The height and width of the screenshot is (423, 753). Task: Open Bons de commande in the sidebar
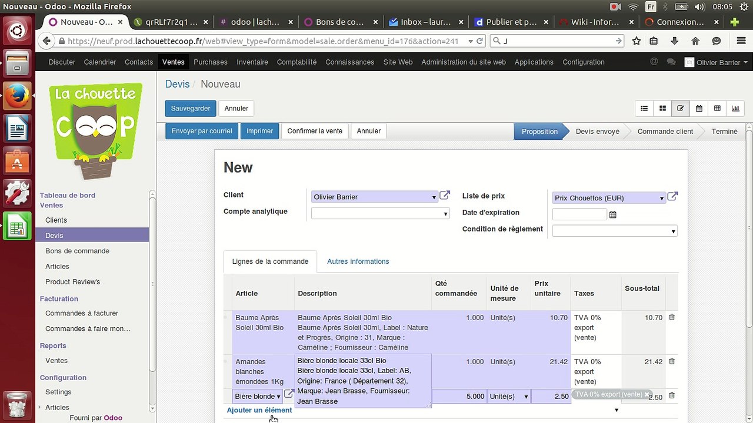77,251
